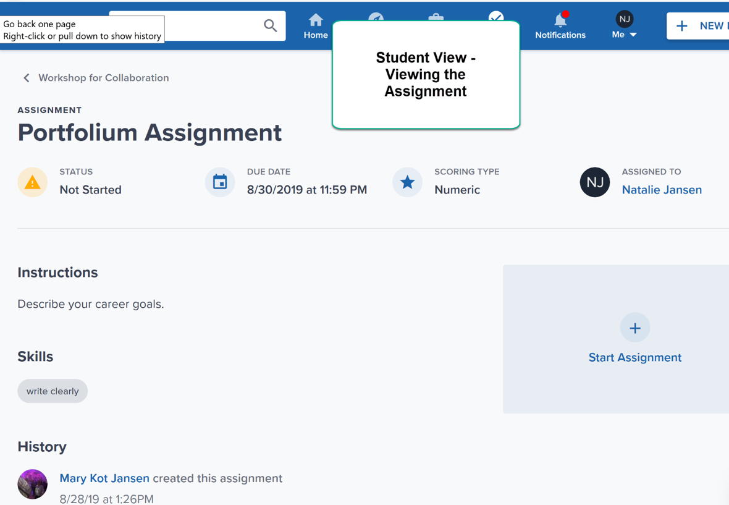Click the back chevron beside Workshop for Collaboration
The height and width of the screenshot is (505, 729).
coord(27,78)
